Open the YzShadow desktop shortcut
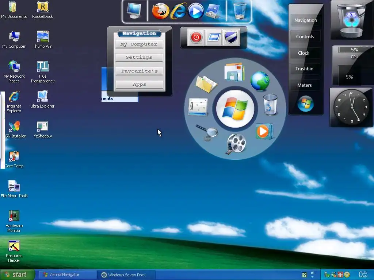Image resolution: width=374 pixels, height=280 pixels. coord(43,129)
